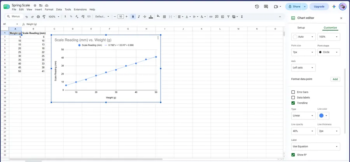
Task: Toggle strikethrough formatting
Action: pos(145,17)
